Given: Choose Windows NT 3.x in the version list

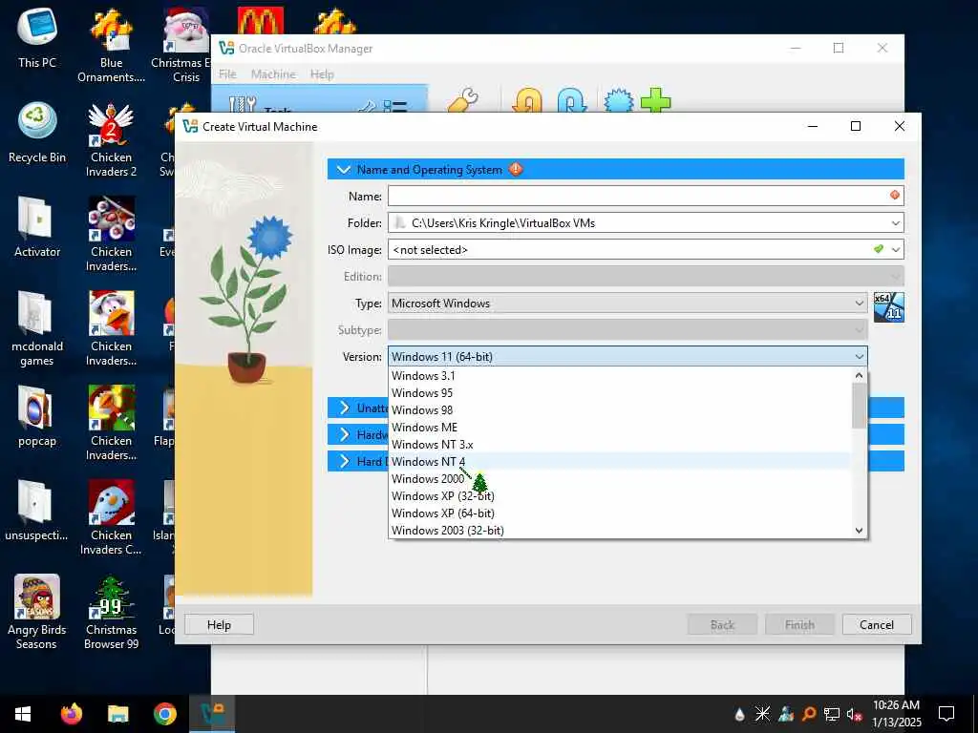Looking at the screenshot, I should pyautogui.click(x=620, y=445).
